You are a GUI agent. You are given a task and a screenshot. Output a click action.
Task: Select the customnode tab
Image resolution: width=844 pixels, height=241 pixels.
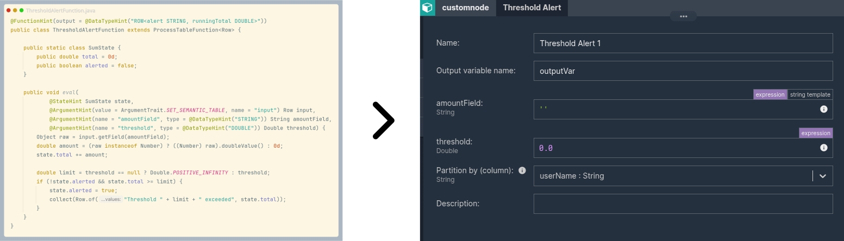[465, 8]
